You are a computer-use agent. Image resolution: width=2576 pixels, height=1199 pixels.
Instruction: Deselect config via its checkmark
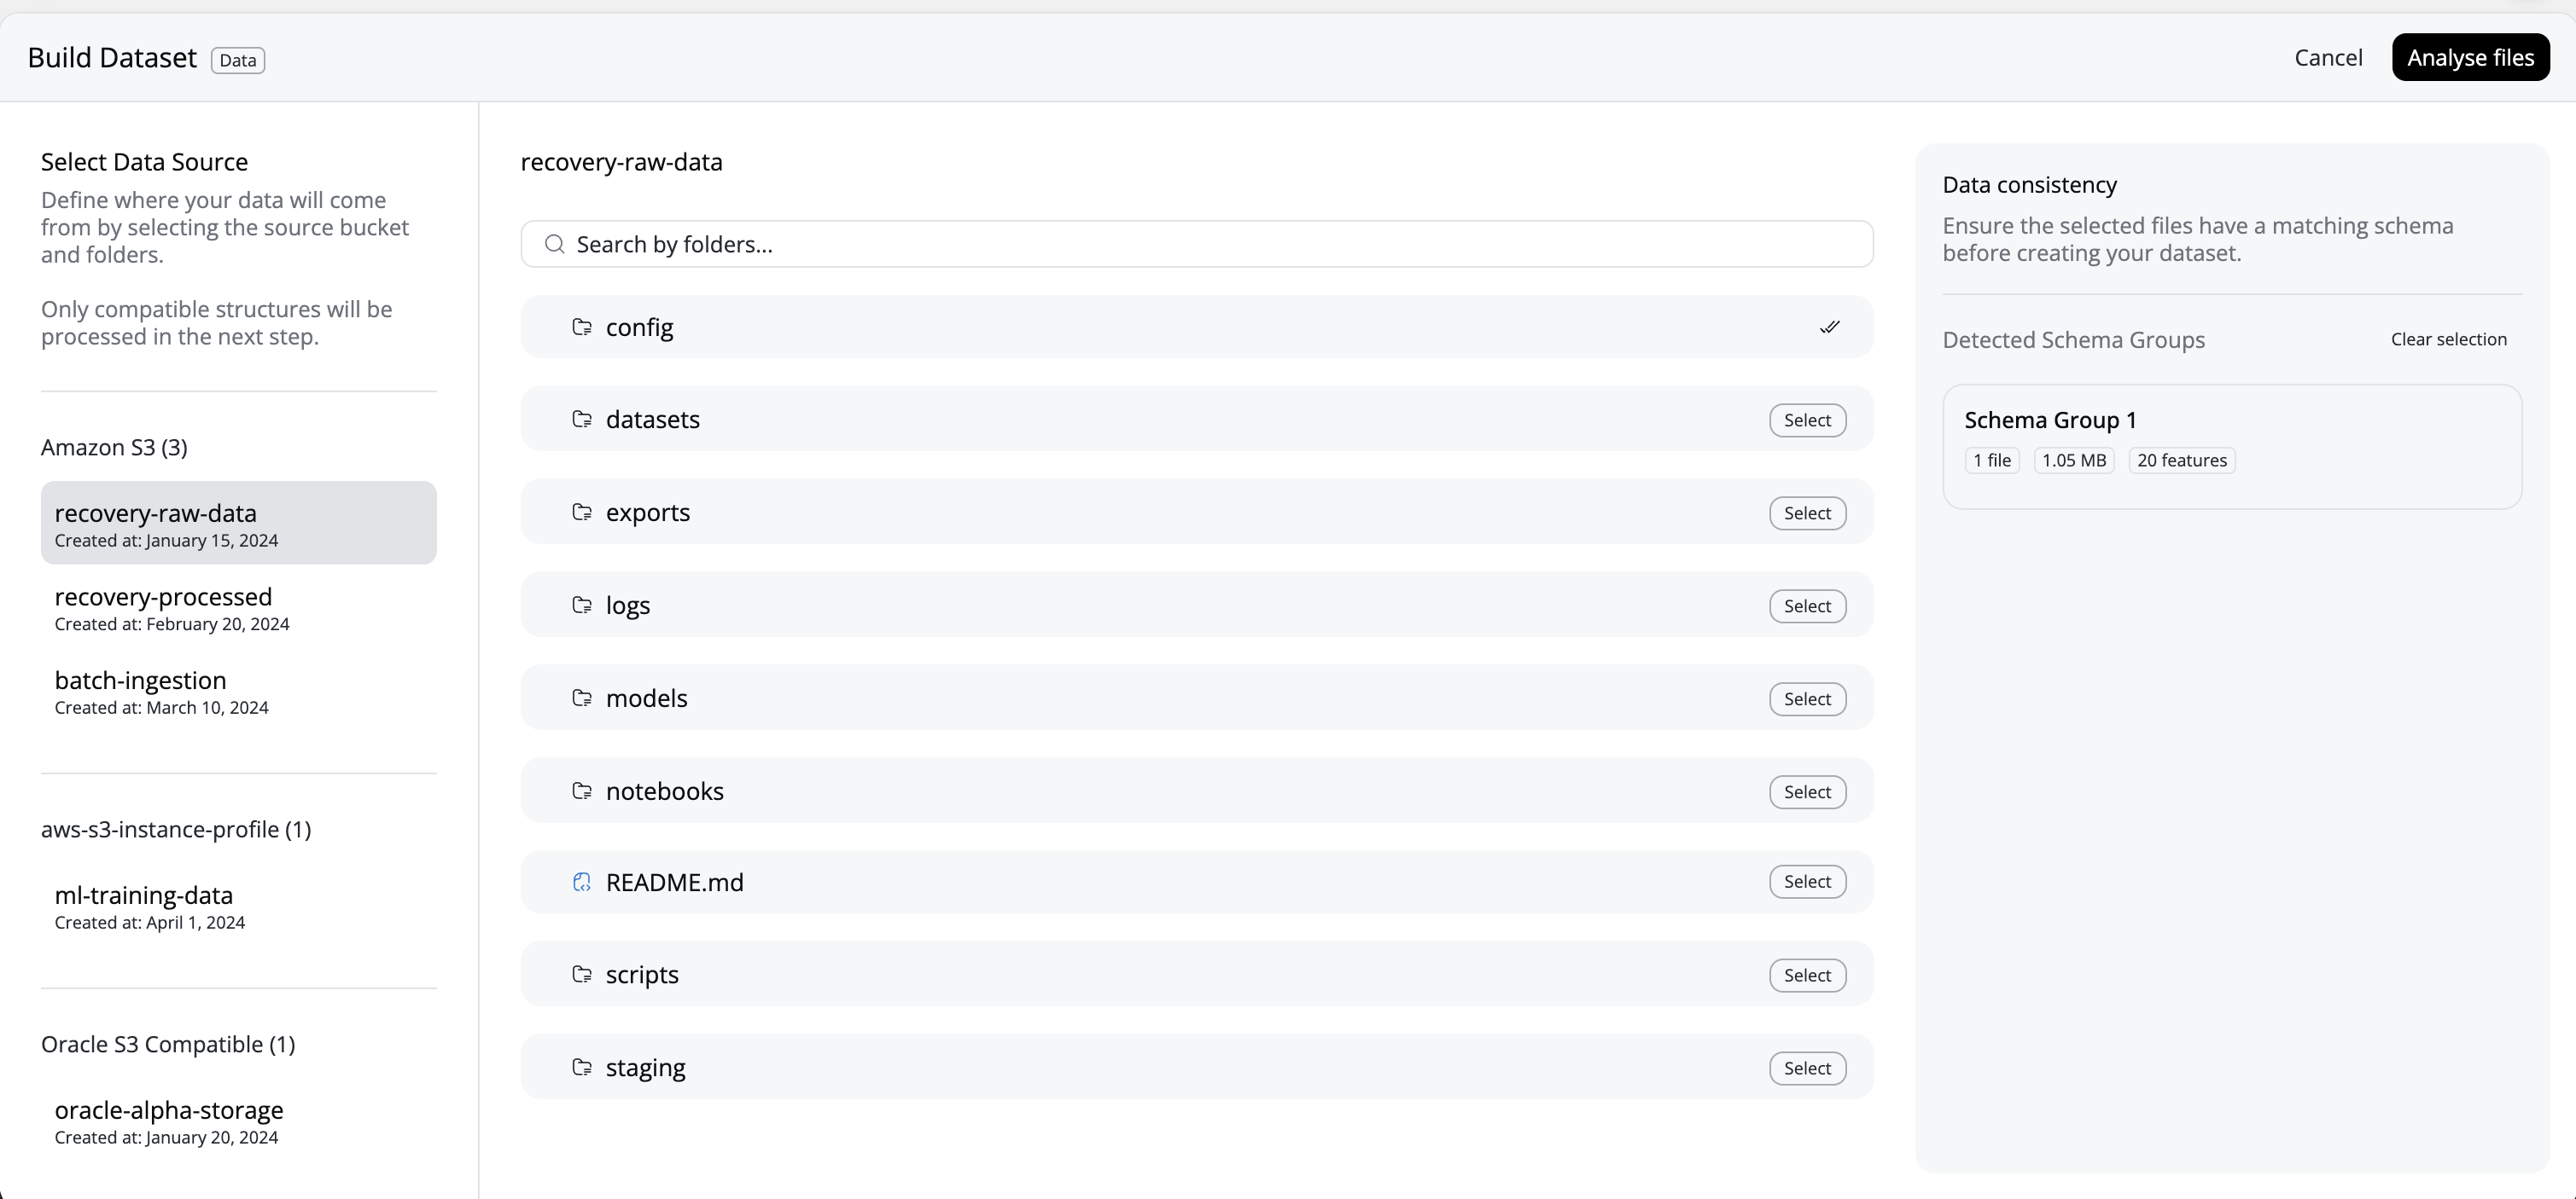click(x=1830, y=327)
